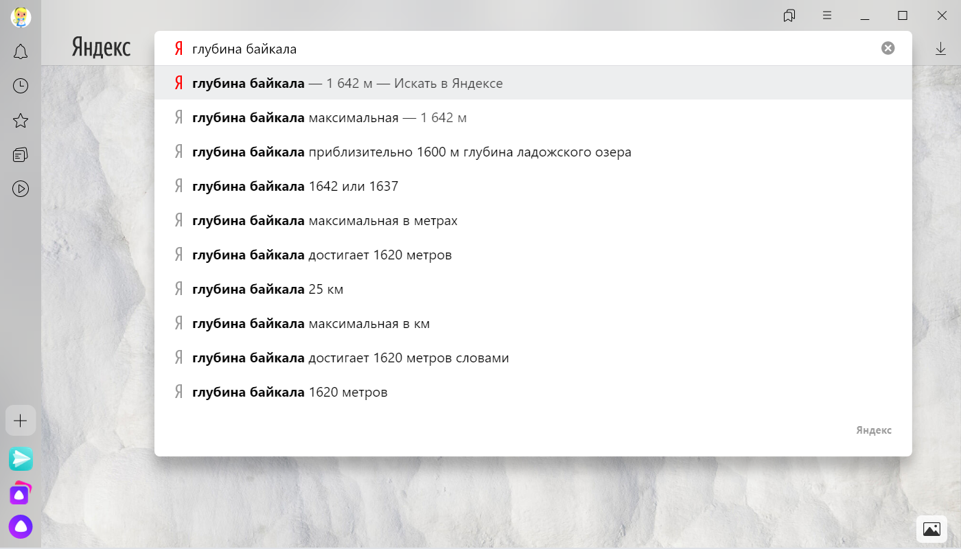Open browsing history clock icon

[21, 86]
